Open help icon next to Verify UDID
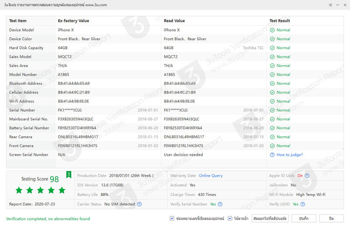Image resolution: width=350 pixels, height=230 pixels. (303, 204)
